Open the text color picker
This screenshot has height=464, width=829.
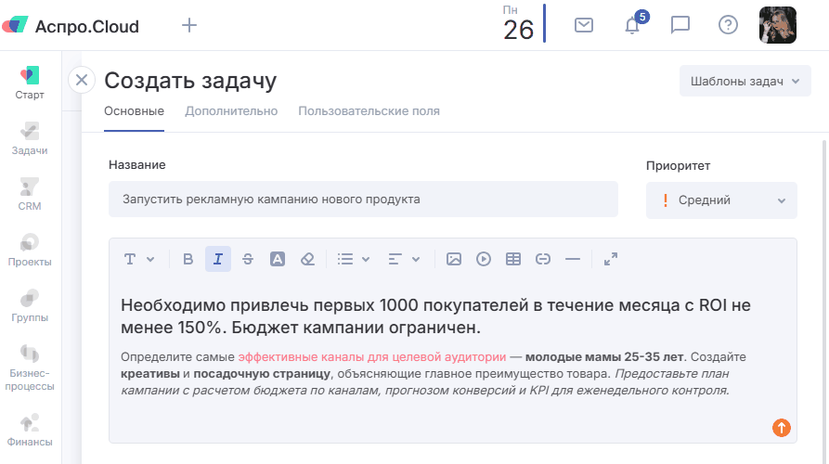[277, 259]
